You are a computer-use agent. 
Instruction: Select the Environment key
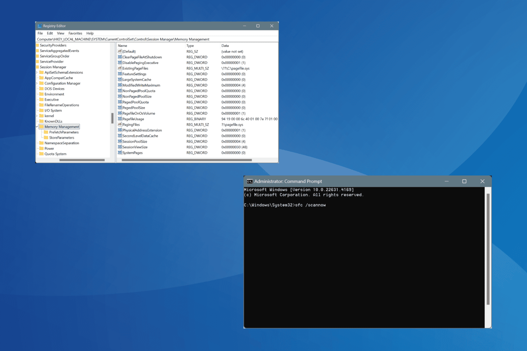coord(54,94)
